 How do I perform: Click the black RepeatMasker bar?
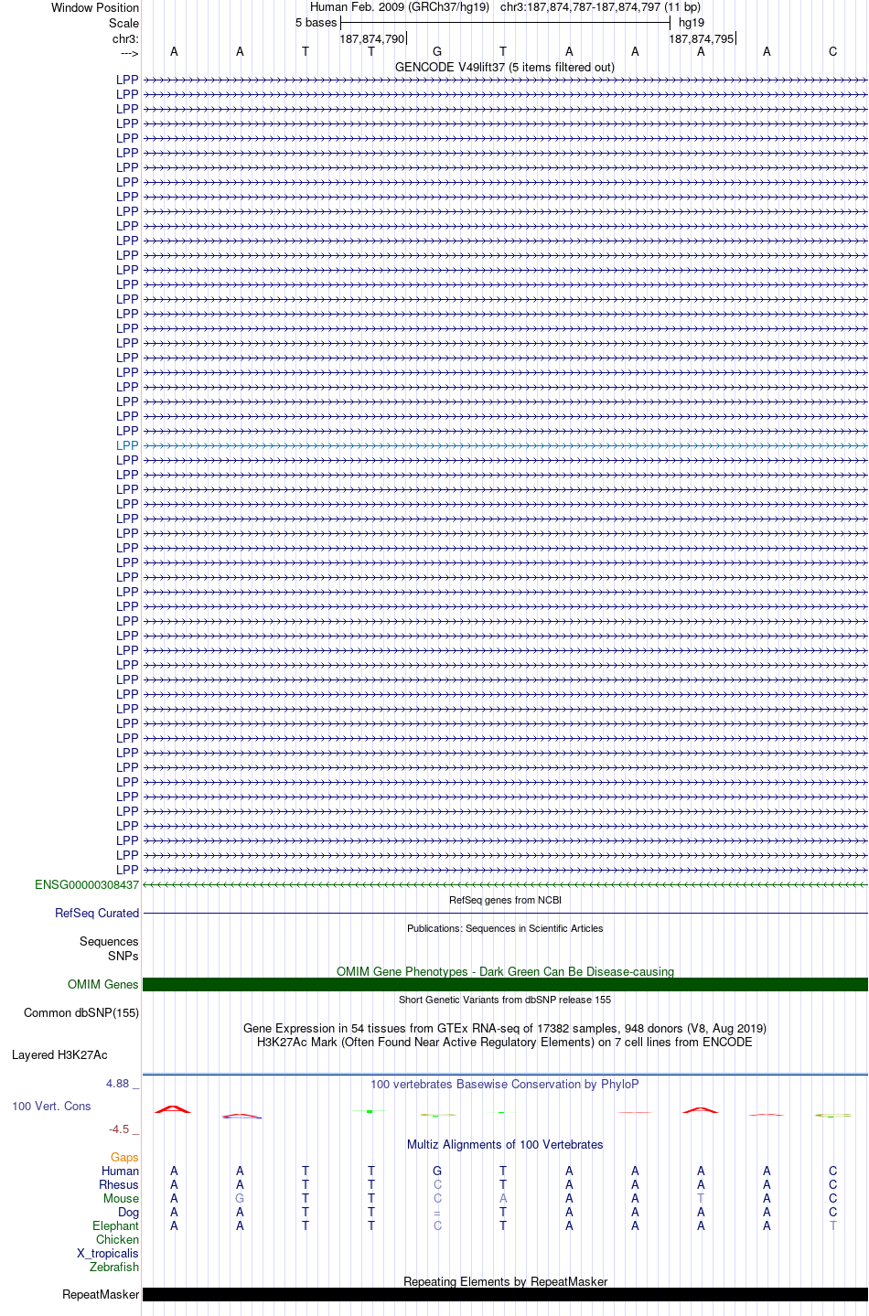pos(505,1294)
